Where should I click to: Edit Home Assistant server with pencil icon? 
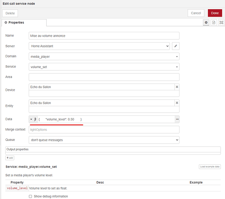point(176,46)
